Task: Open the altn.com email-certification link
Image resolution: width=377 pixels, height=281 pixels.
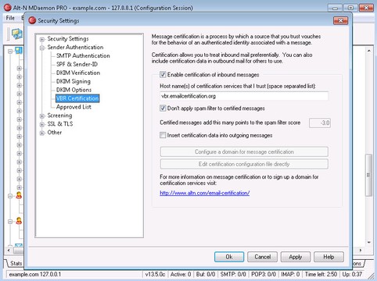Action: (x=205, y=193)
